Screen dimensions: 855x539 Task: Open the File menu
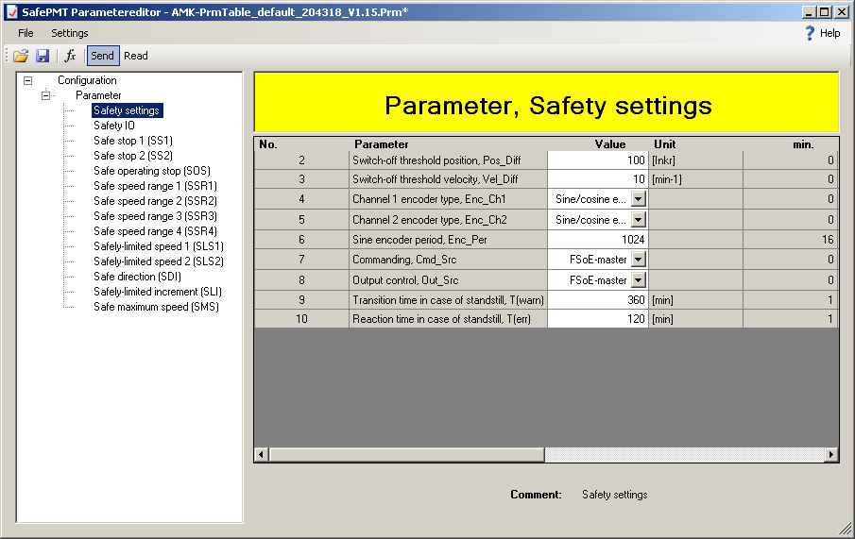click(26, 33)
